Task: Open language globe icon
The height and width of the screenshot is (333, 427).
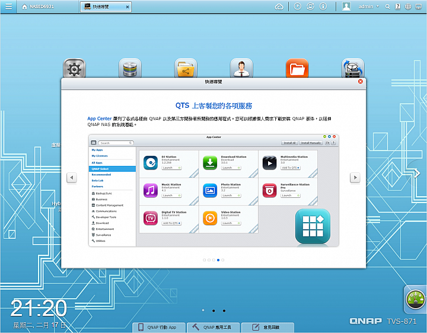Action: [x=408, y=7]
